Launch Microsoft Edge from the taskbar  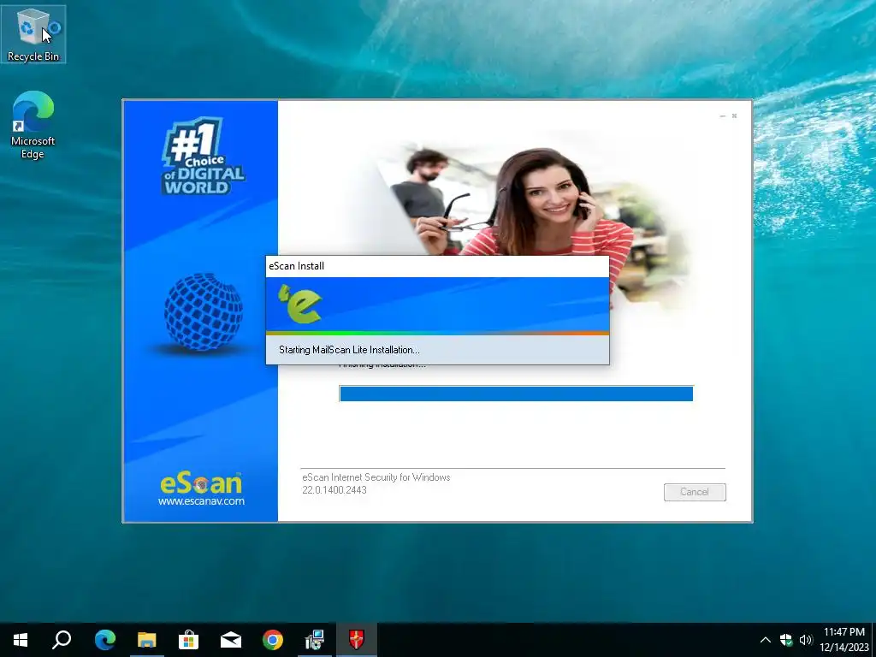(104, 639)
